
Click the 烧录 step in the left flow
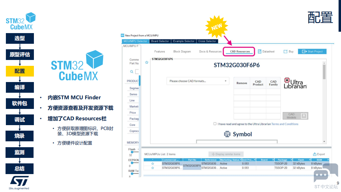pos(20,136)
